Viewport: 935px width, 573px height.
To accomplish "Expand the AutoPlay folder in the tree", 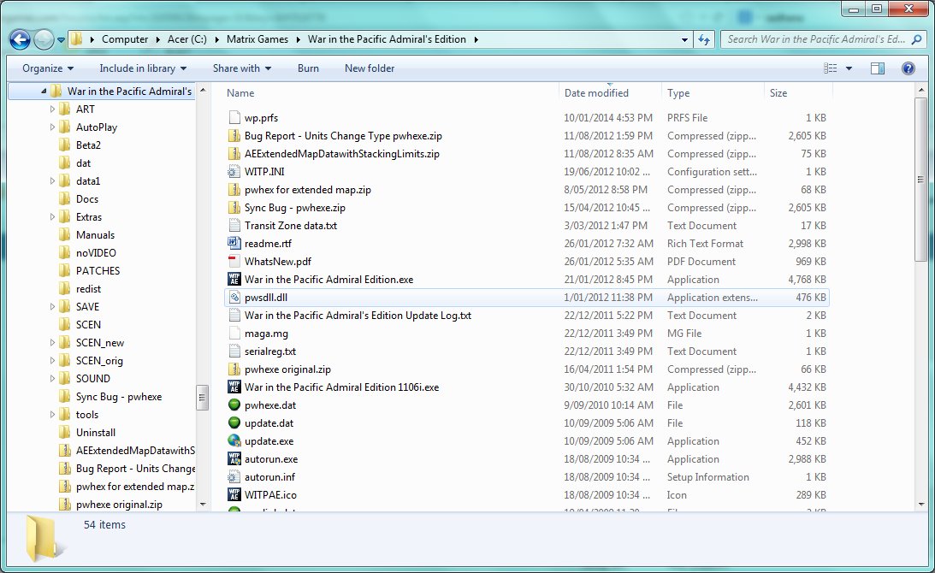I will (52, 127).
